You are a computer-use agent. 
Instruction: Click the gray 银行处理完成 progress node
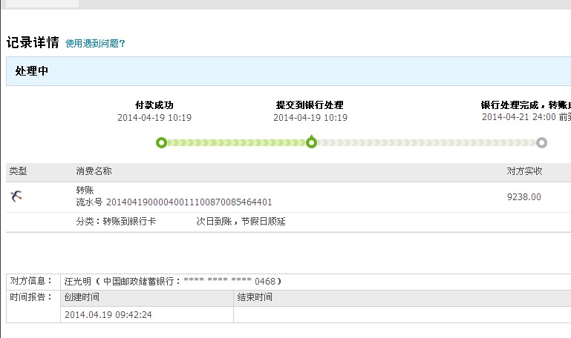tap(541, 143)
